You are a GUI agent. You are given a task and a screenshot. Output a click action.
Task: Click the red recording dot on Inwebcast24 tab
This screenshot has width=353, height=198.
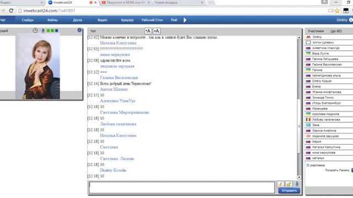pos(91,2)
